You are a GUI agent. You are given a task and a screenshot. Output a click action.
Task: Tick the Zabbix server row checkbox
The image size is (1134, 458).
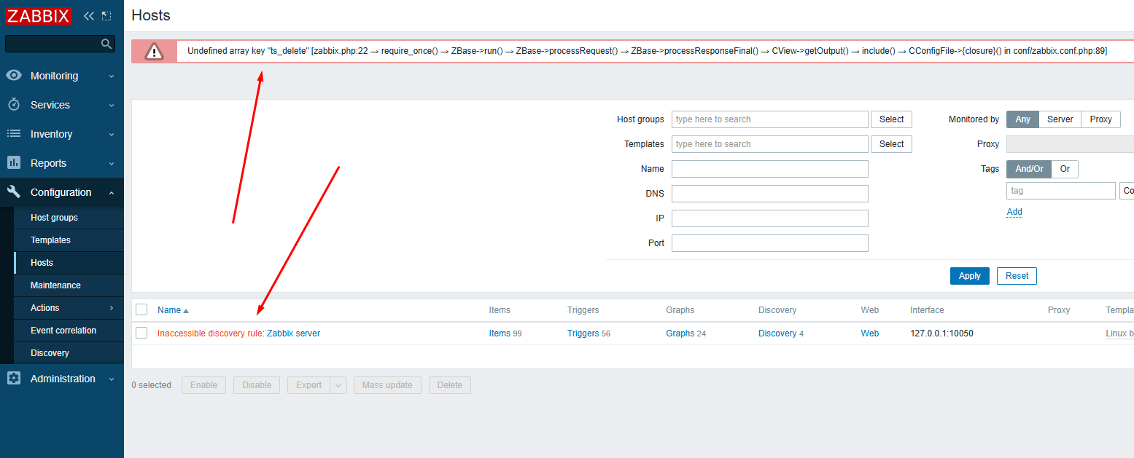click(141, 333)
